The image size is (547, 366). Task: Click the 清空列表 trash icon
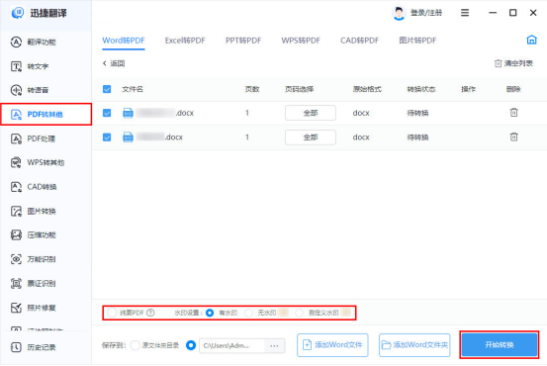pyautogui.click(x=498, y=63)
